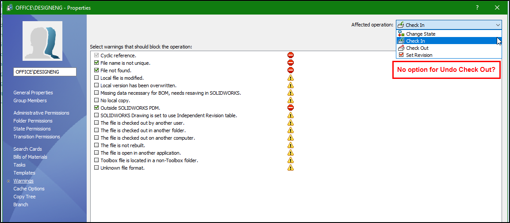The height and width of the screenshot is (223, 510).
Task: Open Folder Permissions page
Action: tap(33, 121)
